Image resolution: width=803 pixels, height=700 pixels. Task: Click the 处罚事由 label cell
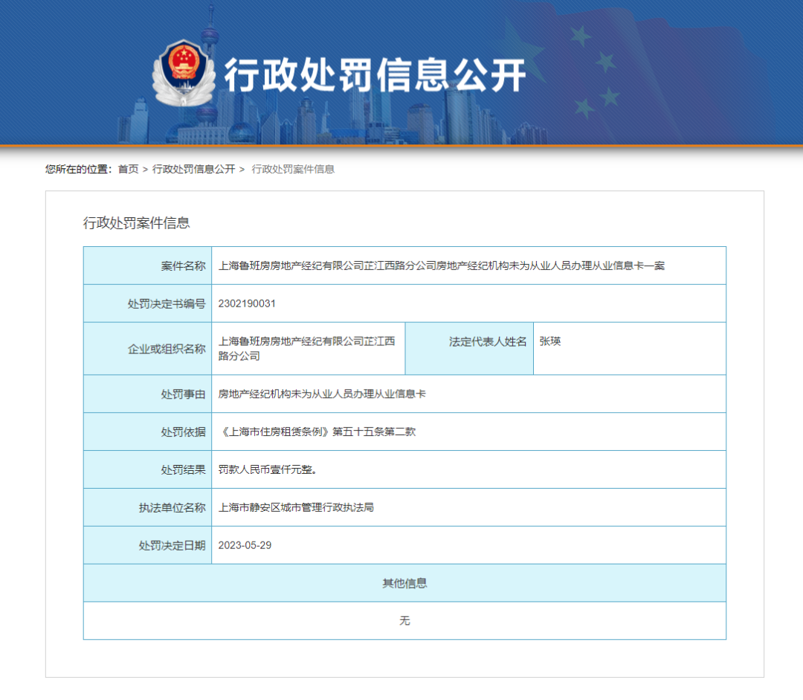tap(147, 394)
